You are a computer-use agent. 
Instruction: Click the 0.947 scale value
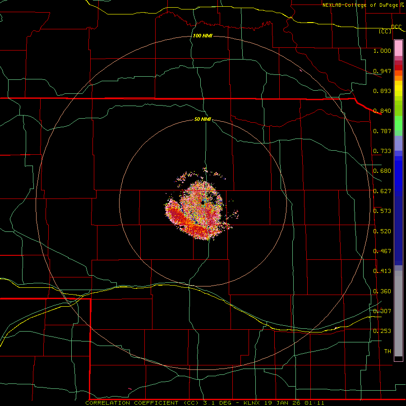click(x=382, y=71)
